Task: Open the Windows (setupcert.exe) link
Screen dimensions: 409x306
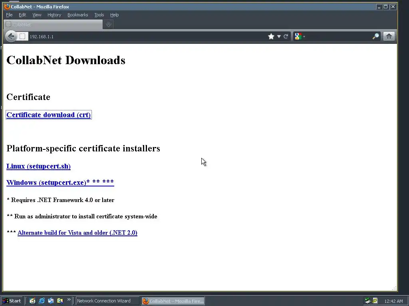Action: 60,182
